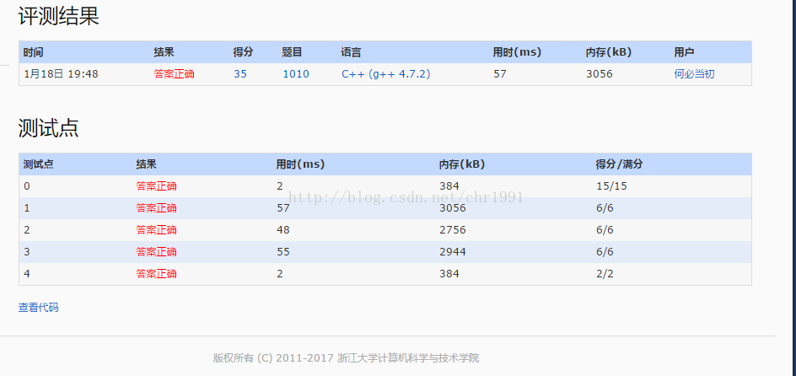Click test point 3 row number
This screenshot has height=376, width=796.
27,252
